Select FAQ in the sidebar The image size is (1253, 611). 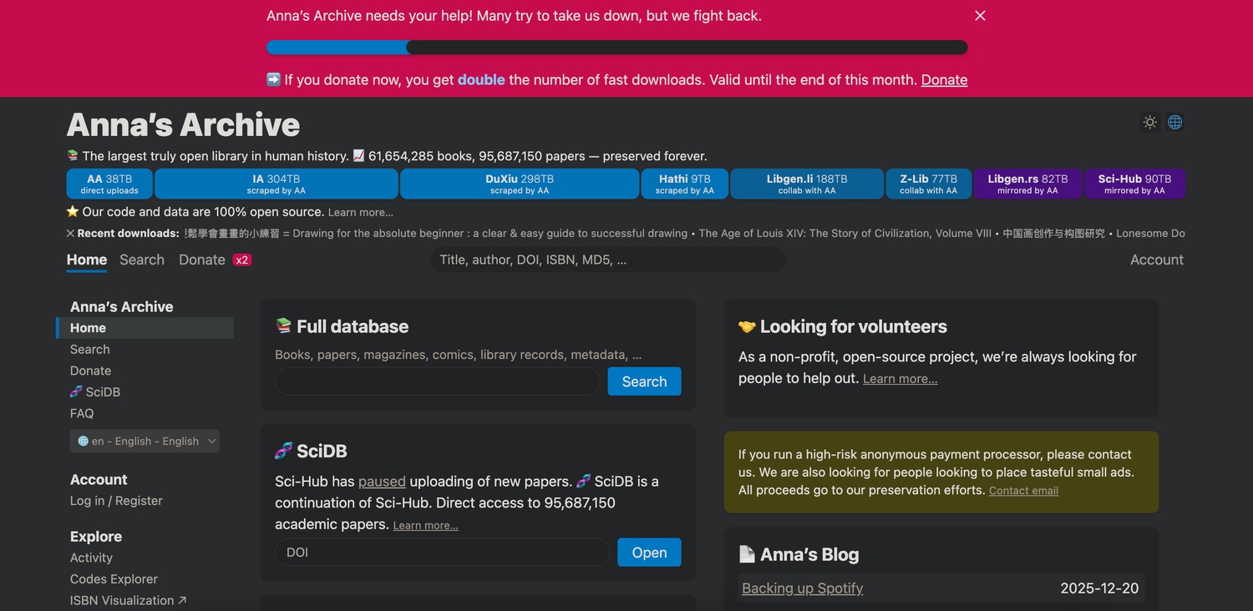(x=81, y=413)
